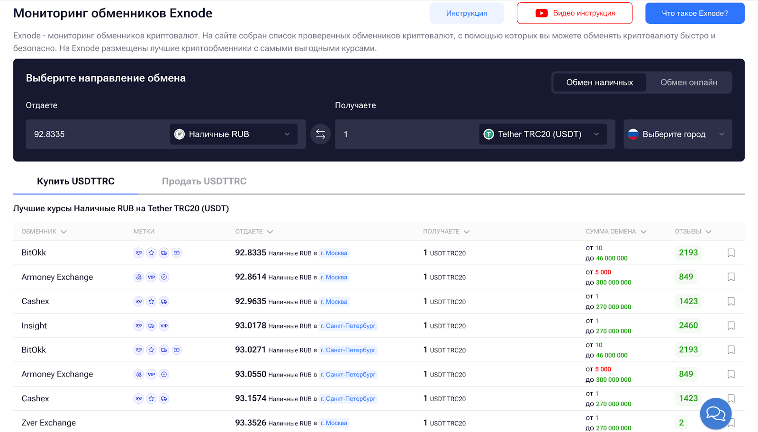The width and height of the screenshot is (758, 432).
Task: Switch to Обмен онлайн mode
Action: (x=689, y=82)
